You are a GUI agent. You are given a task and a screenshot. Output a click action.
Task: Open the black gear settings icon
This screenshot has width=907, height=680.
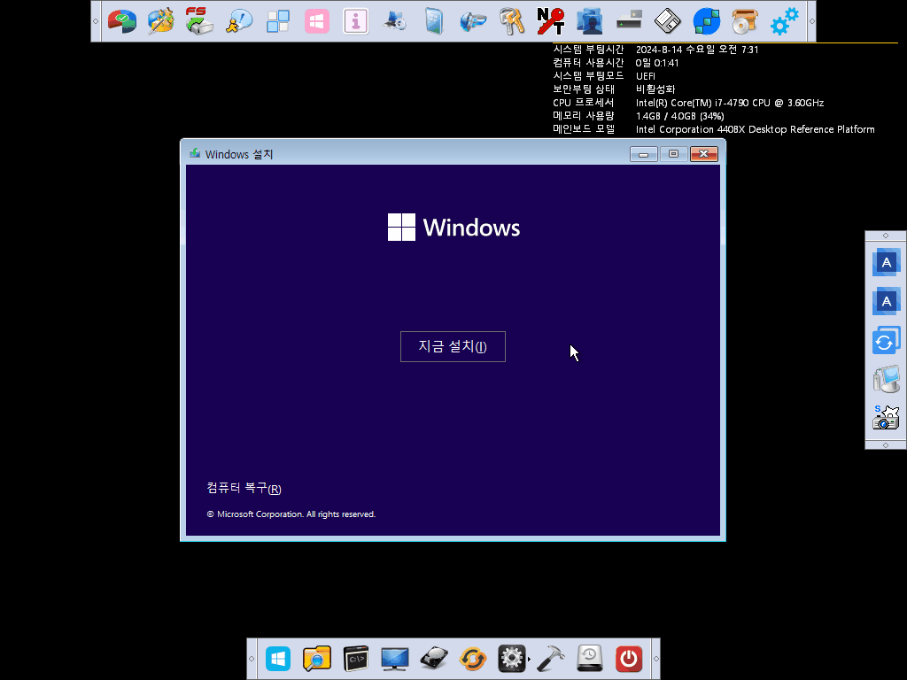point(511,659)
